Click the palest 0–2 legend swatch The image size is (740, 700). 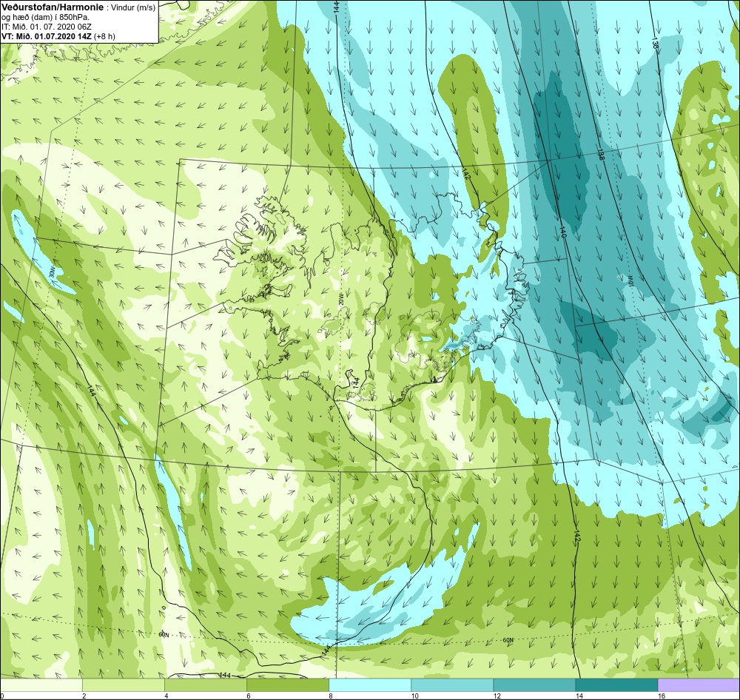click(x=41, y=685)
